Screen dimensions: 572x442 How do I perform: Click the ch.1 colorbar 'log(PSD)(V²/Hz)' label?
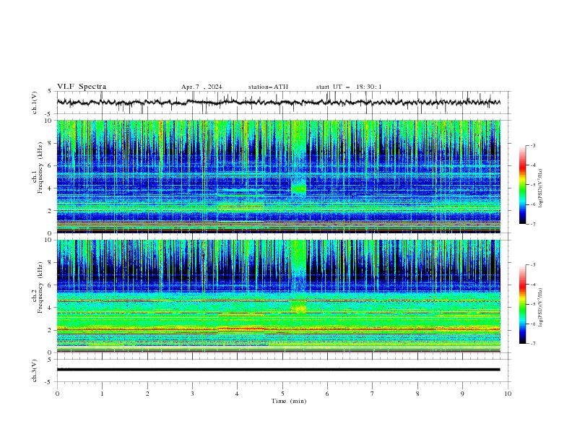click(x=541, y=188)
